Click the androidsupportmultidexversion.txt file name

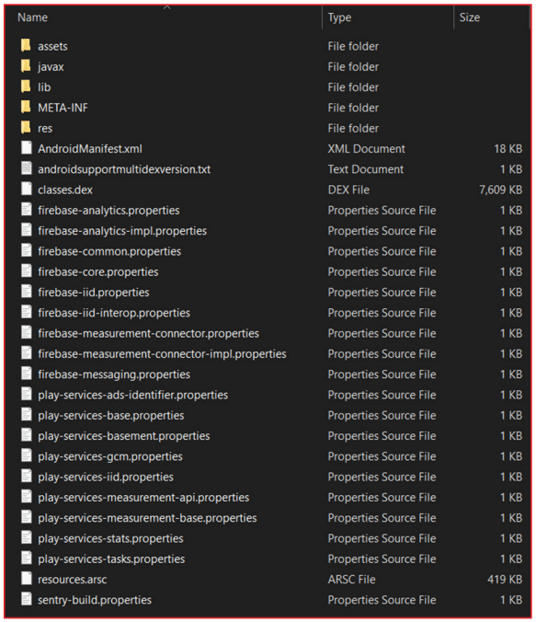coord(124,169)
